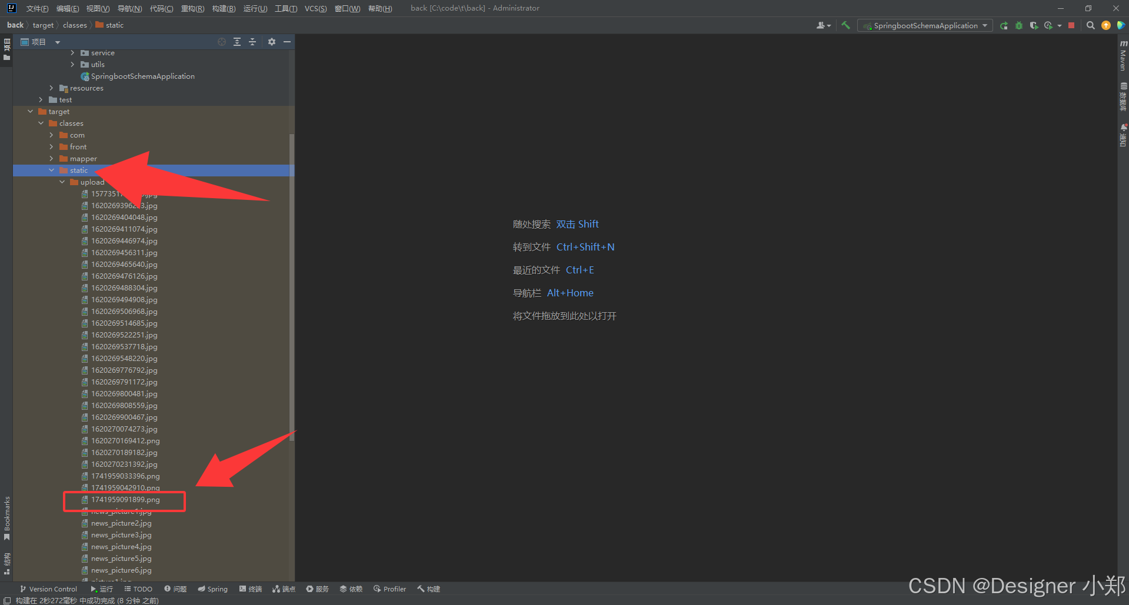Image resolution: width=1129 pixels, height=605 pixels.
Task: Expand the service package
Action: pos(72,52)
